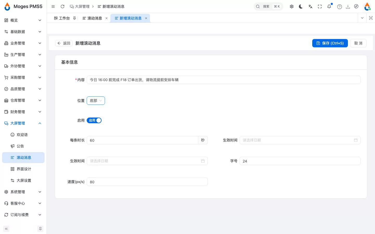The image size is (375, 234).
Task: Go back with the 返回 button
Action: click(x=64, y=43)
